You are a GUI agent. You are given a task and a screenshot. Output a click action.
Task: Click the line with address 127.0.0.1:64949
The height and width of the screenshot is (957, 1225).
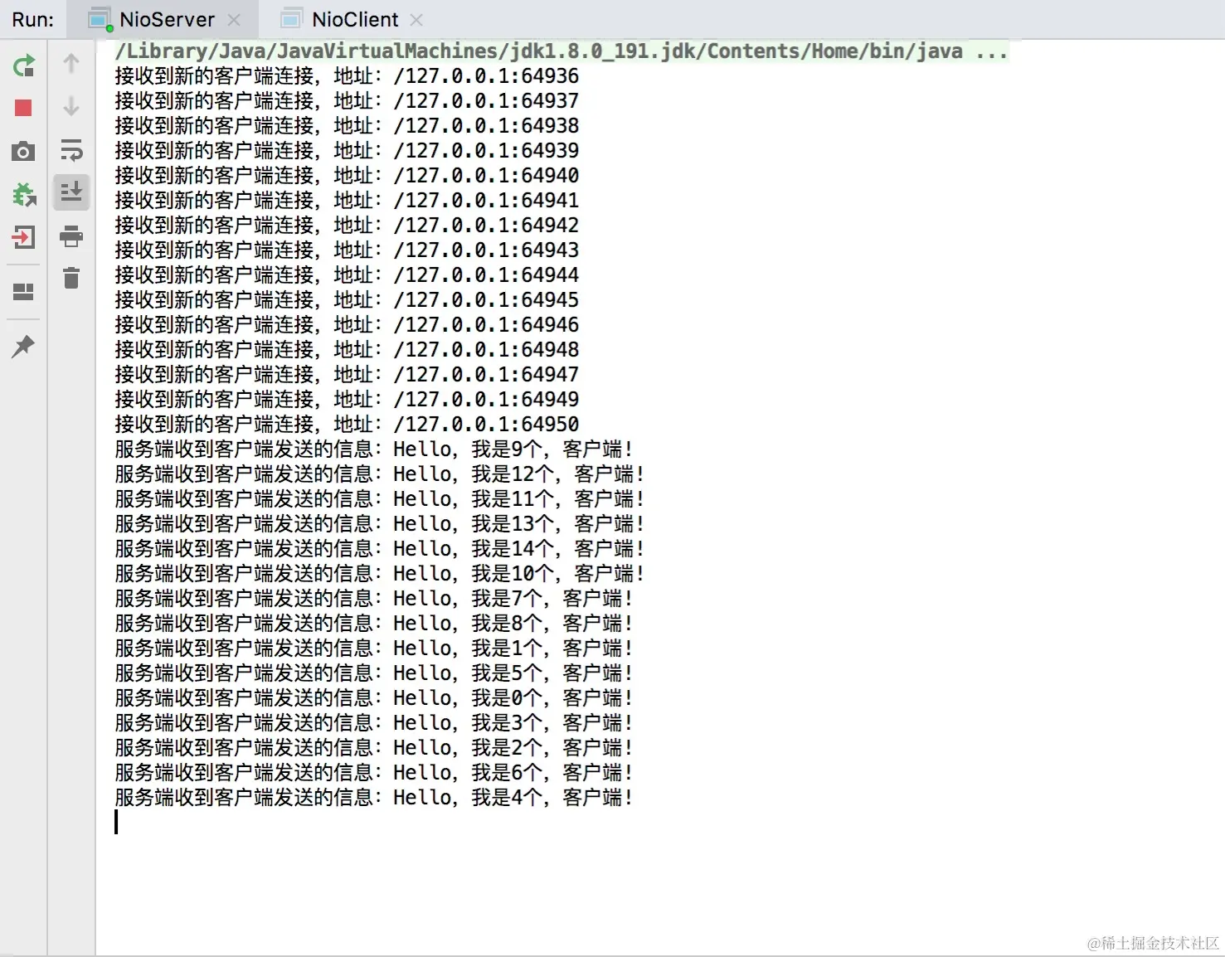click(x=347, y=400)
